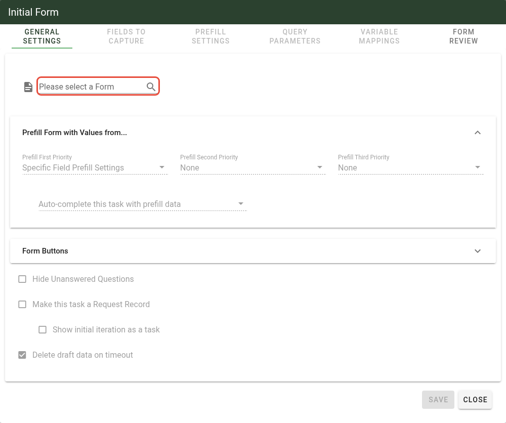Click the search magnifier icon in form field
Image resolution: width=506 pixels, height=423 pixels.
(151, 87)
